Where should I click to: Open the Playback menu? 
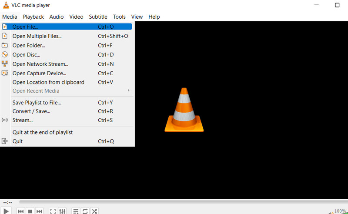(x=33, y=17)
